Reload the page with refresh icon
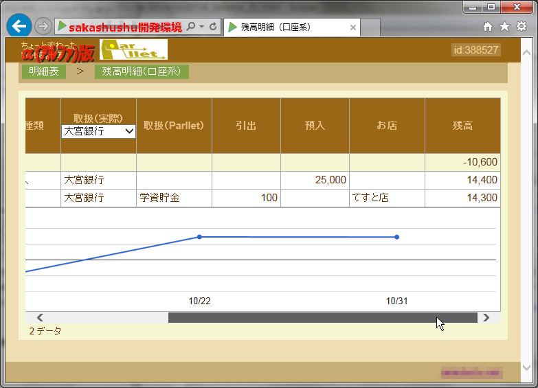The height and width of the screenshot is (388, 538). click(x=213, y=26)
